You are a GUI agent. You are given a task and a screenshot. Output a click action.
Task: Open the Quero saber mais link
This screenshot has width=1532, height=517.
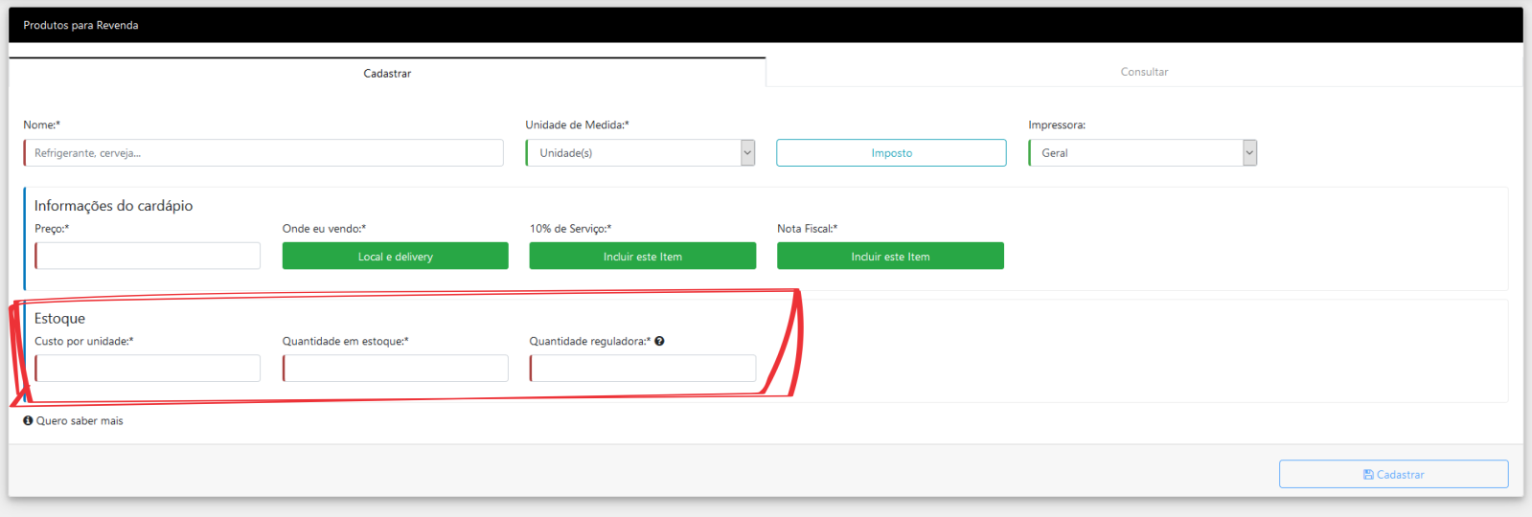click(x=80, y=420)
